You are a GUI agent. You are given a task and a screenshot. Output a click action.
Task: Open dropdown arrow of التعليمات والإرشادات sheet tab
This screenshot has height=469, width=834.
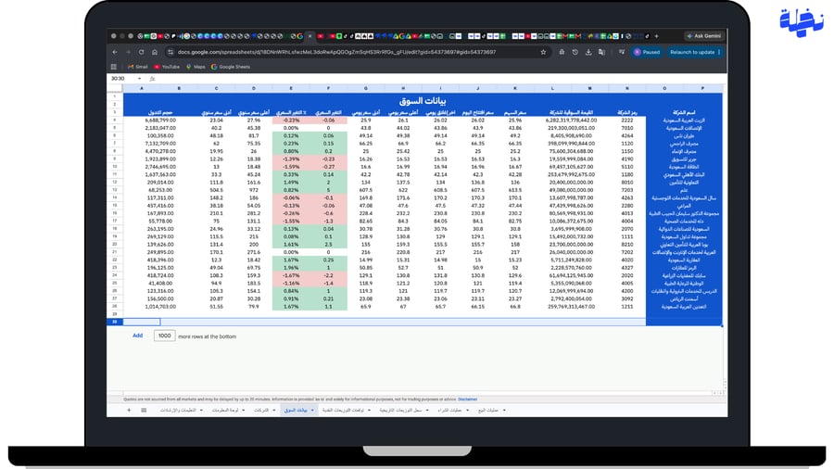point(201,410)
